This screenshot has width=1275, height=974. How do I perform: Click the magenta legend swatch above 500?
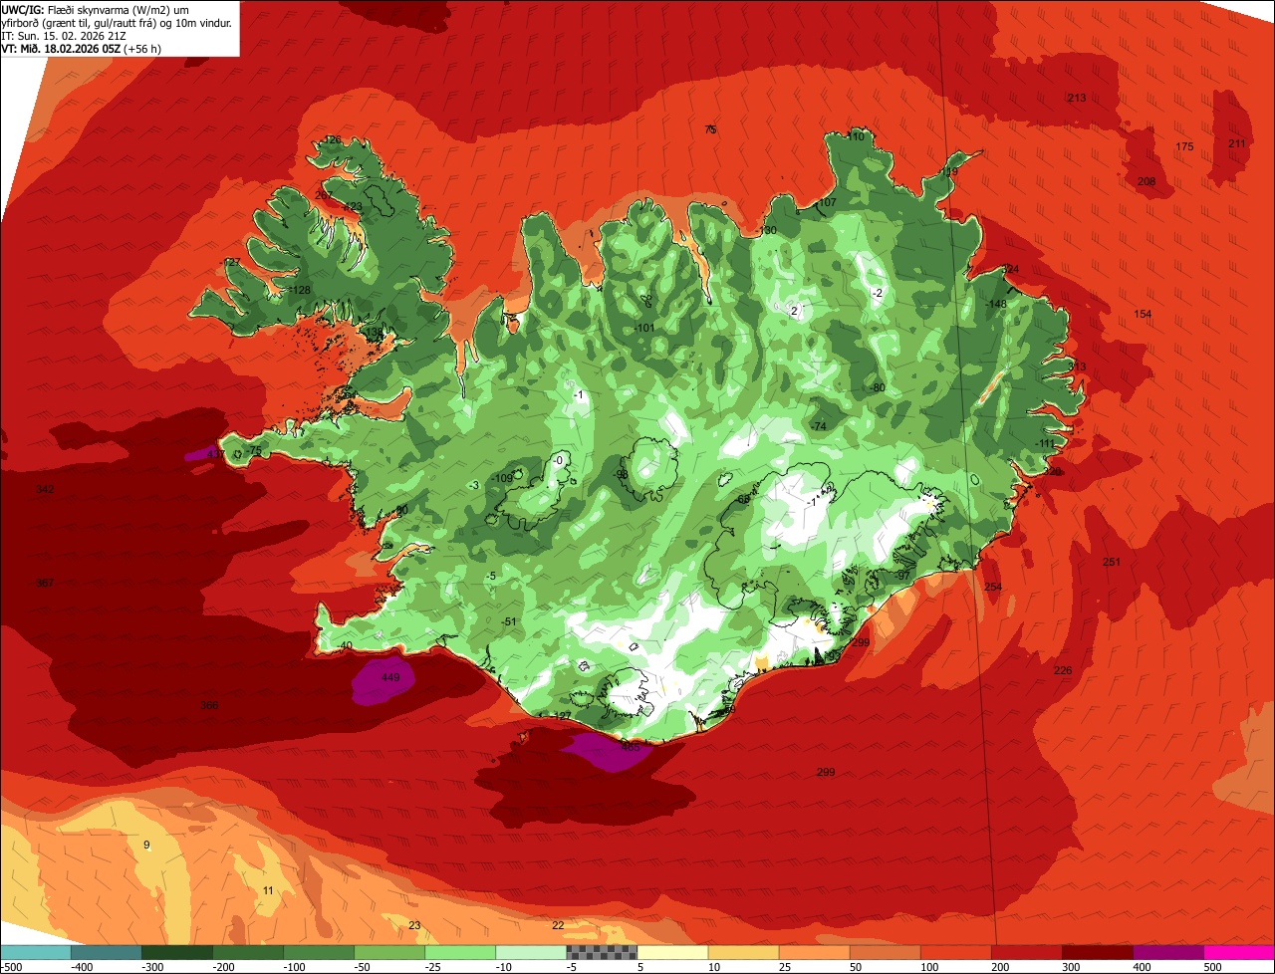tap(1239, 952)
